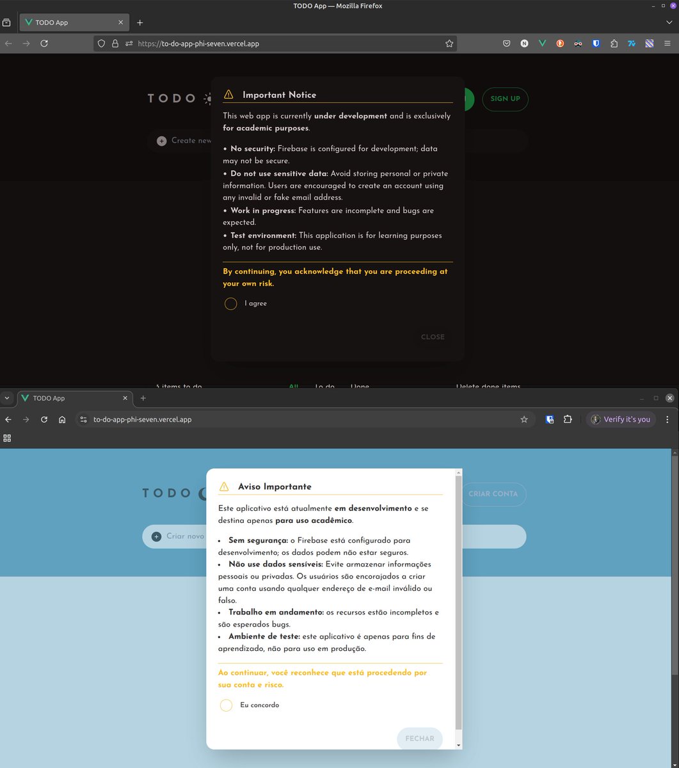Screen dimensions: 679x768
Task: Click the warning triangle in the Important Notice
Action: click(x=228, y=94)
